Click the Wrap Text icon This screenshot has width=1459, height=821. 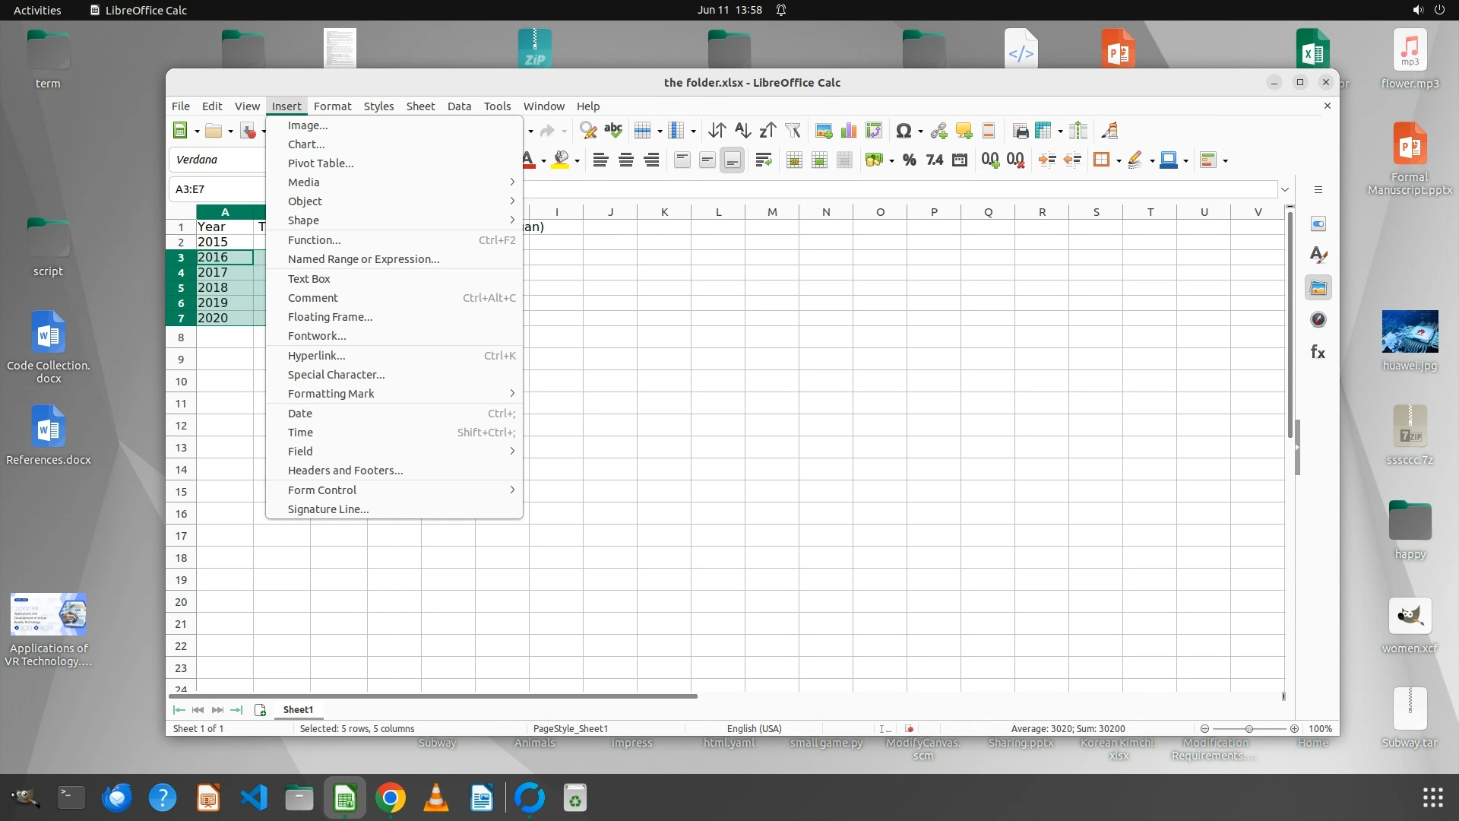764,160
